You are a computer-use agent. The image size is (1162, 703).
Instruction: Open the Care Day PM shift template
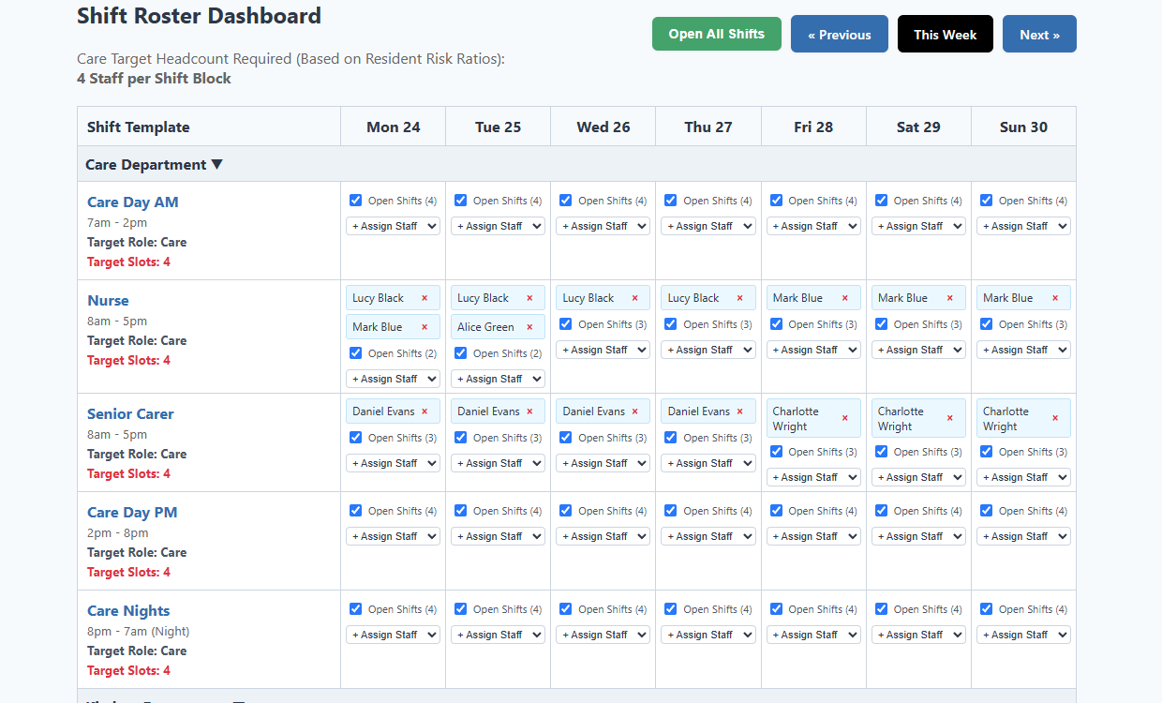coord(132,512)
